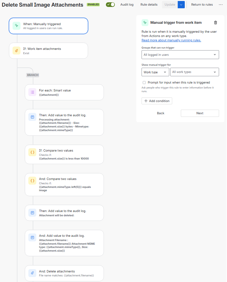Open the All logged in users dropdown
Viewport: 227px width, 282px height.
click(180, 54)
